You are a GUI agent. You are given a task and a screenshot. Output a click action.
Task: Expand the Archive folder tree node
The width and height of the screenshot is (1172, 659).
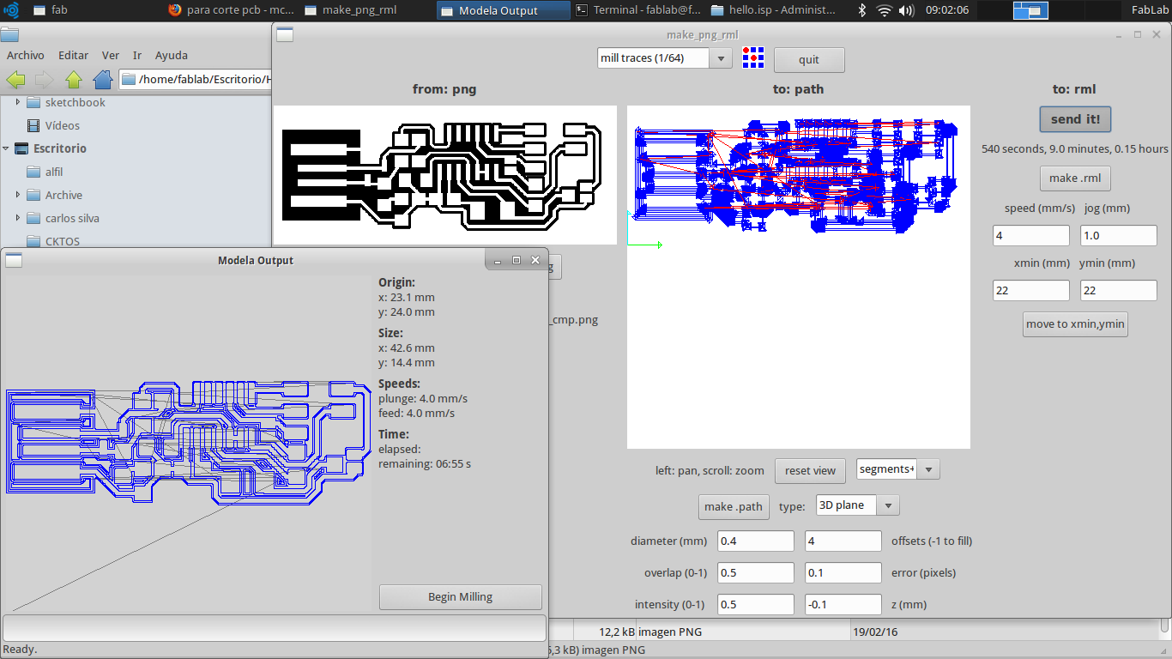pos(18,196)
